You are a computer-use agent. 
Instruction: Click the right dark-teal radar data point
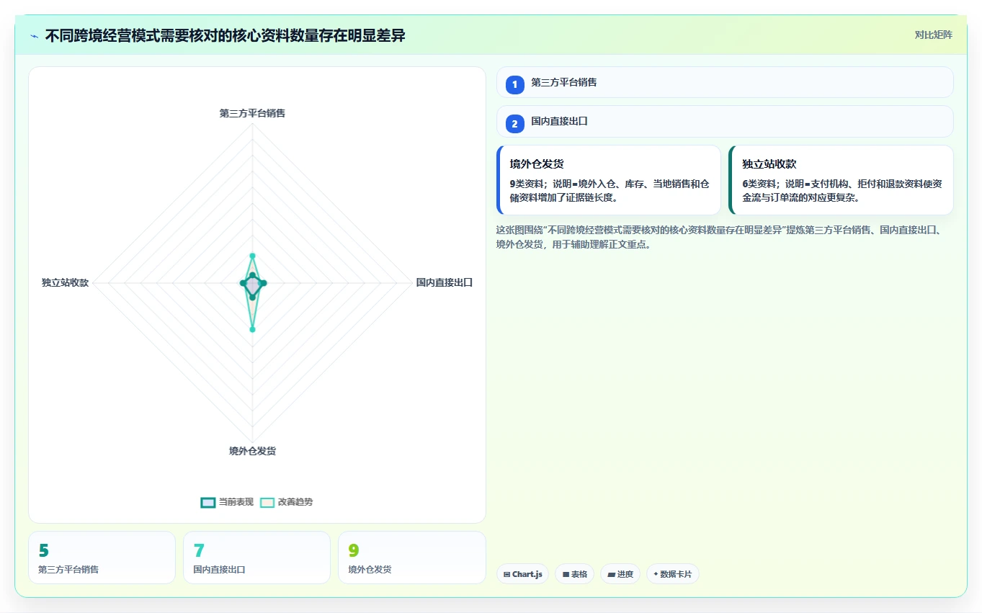[264, 283]
